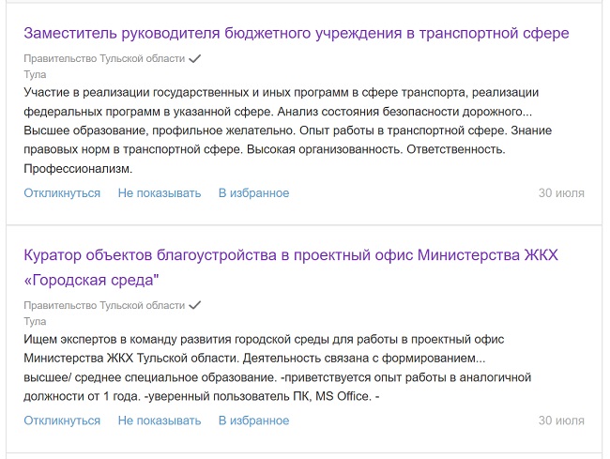Click the '30 июля' date on the transport vacancy
This screenshot has height=459, width=610.
coord(561,193)
